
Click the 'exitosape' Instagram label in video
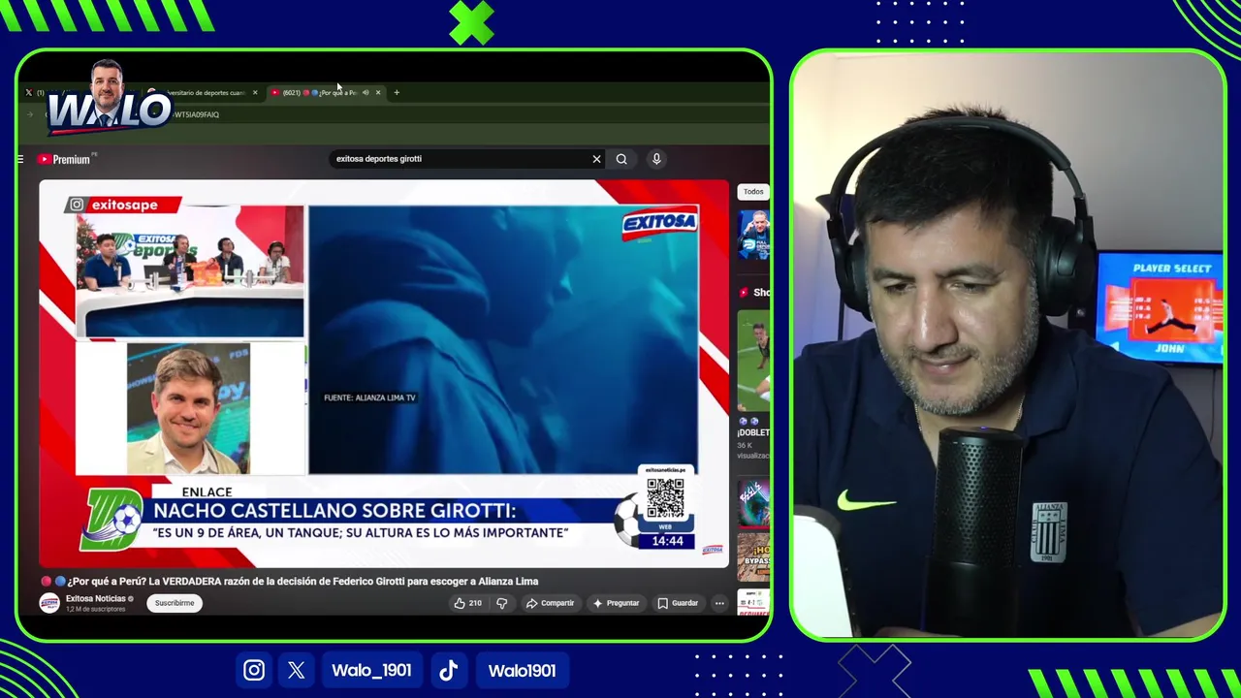(124, 205)
